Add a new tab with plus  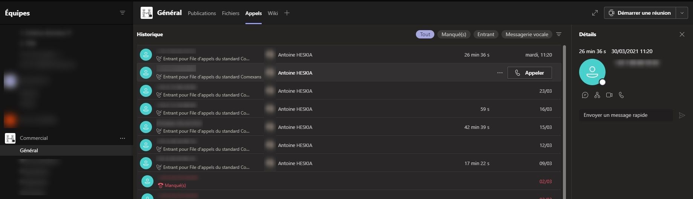[x=287, y=13]
